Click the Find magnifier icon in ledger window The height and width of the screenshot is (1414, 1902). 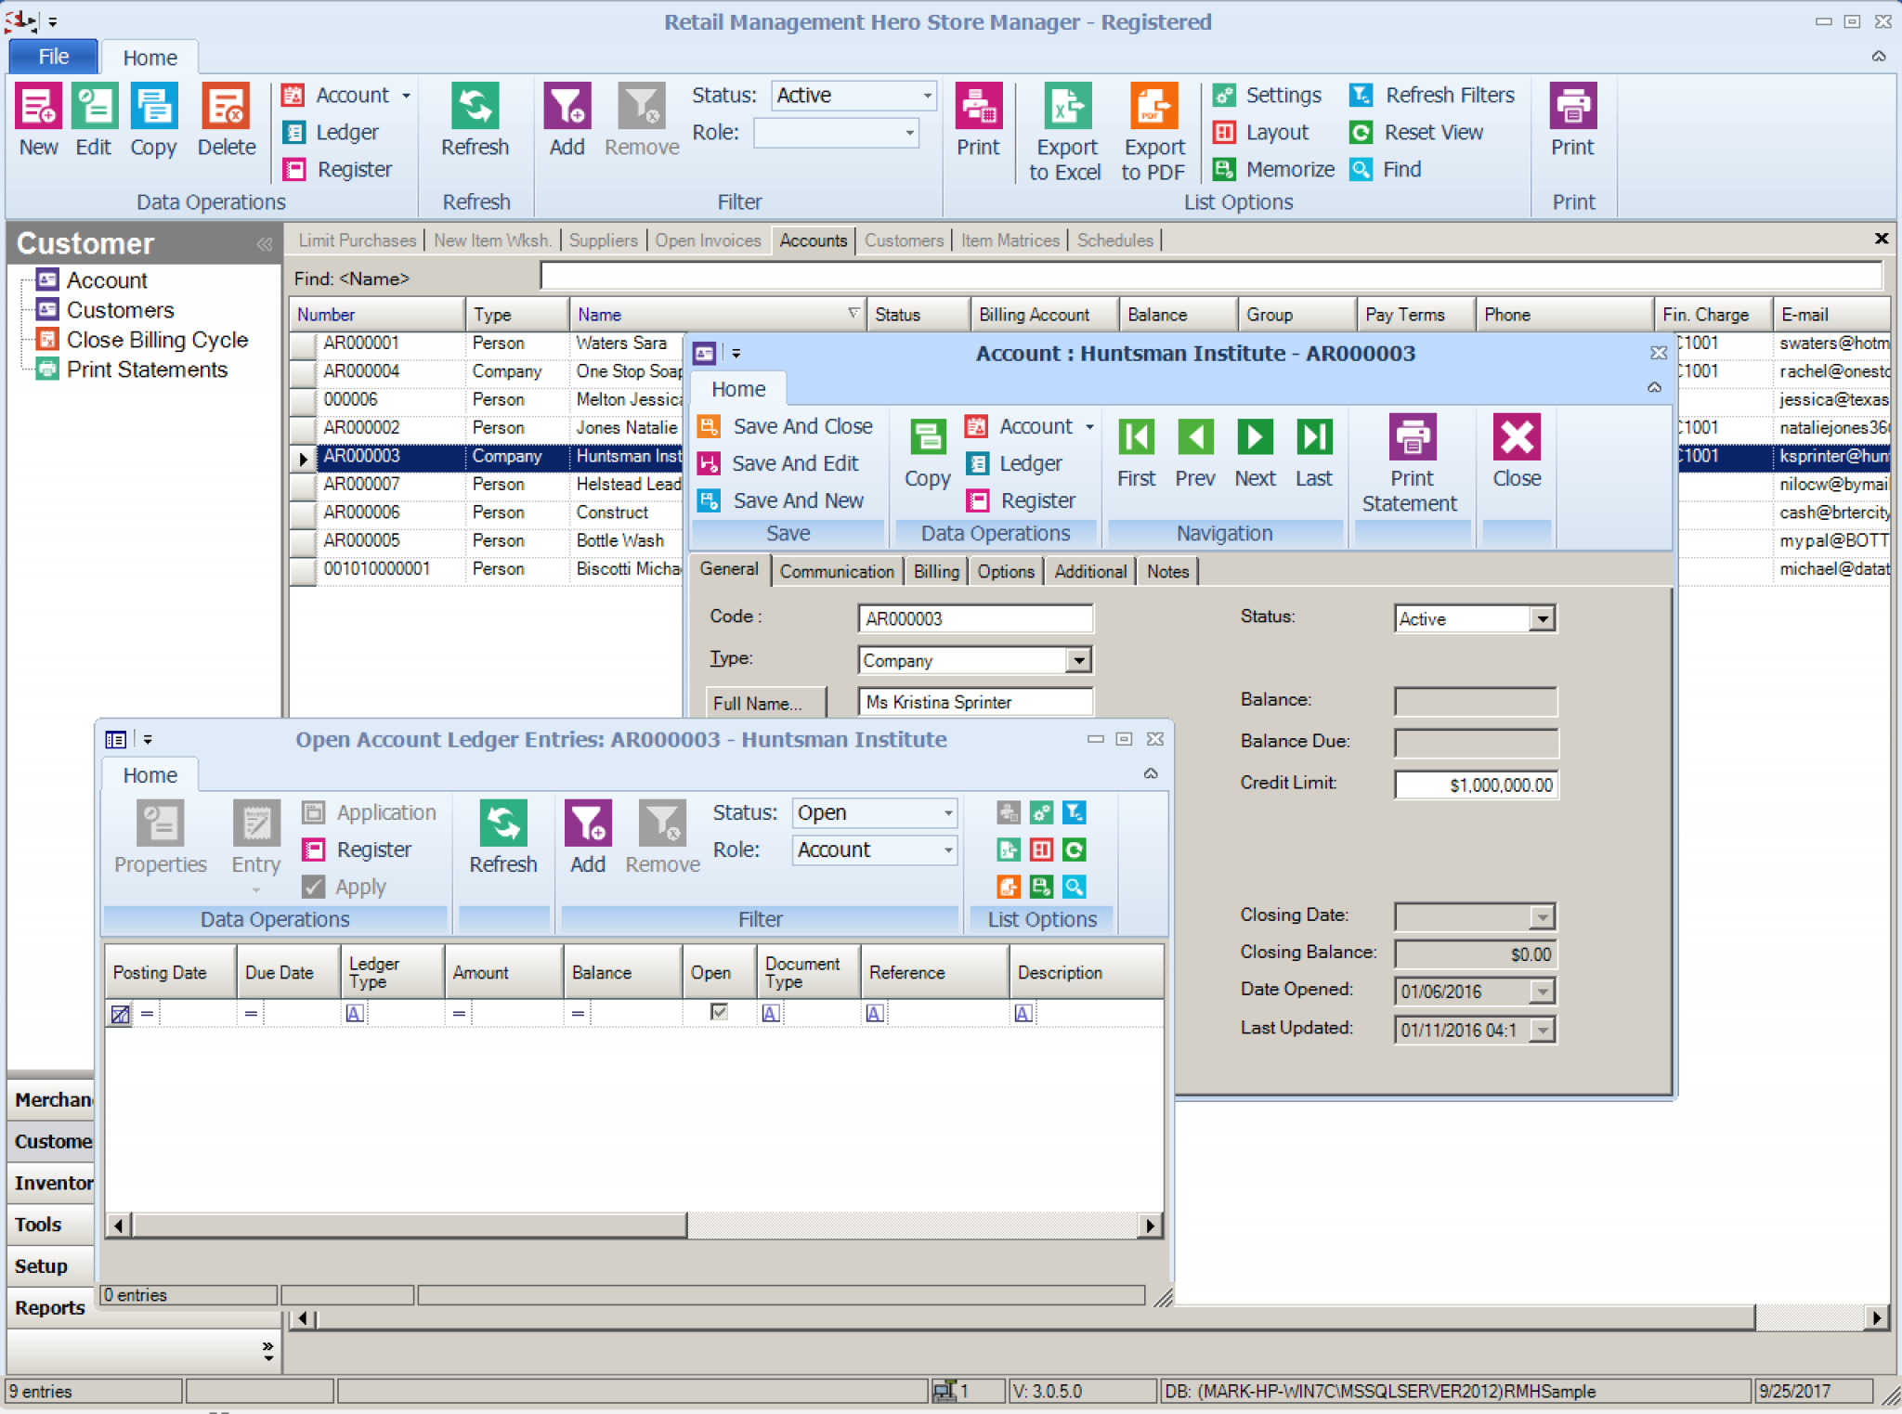[x=1075, y=887]
